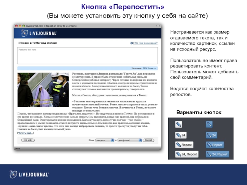Click the paragraph 'Михаил Светов, абитуриент...'
This screenshot has width=247, height=185.
point(110,95)
